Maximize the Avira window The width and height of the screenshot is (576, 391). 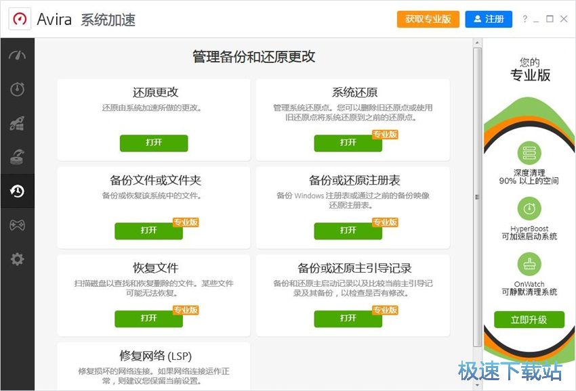[550, 19]
